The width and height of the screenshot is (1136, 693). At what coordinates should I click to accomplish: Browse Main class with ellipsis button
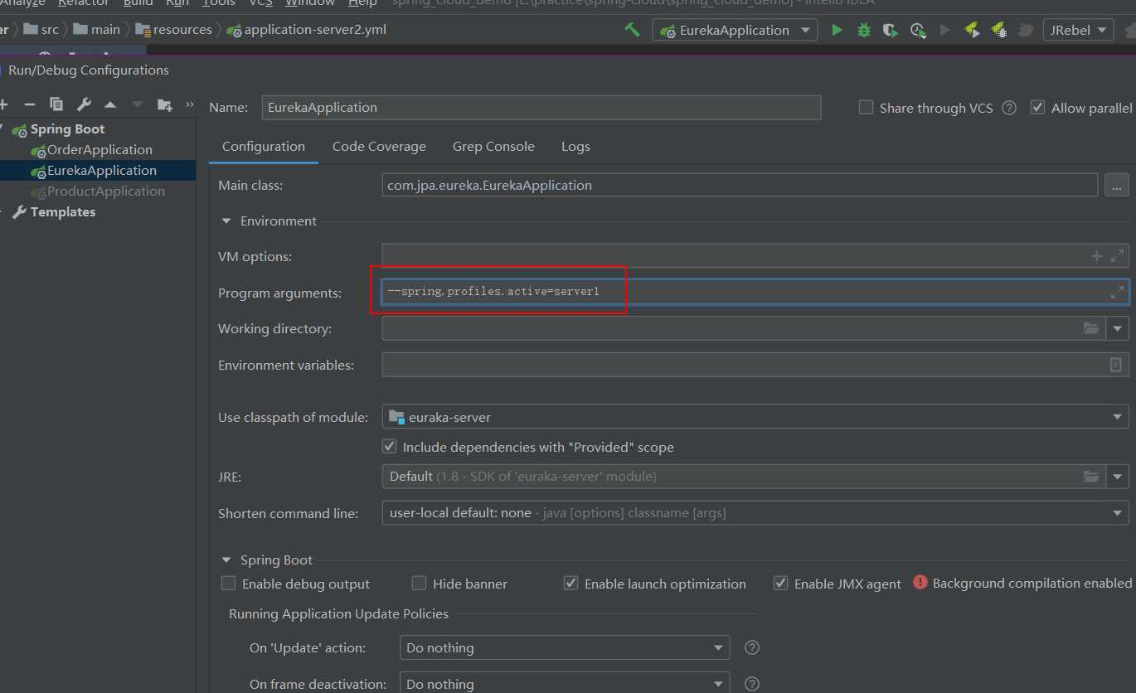1116,186
